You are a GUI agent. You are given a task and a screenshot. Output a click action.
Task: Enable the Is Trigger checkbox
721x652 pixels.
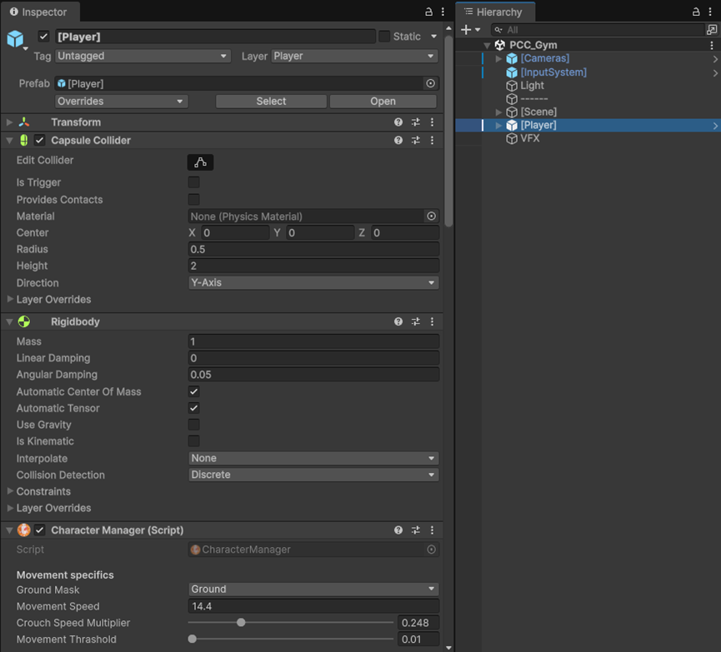(x=193, y=182)
